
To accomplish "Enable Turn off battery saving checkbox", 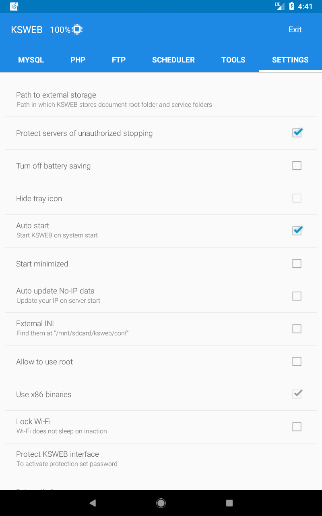I will click(297, 166).
